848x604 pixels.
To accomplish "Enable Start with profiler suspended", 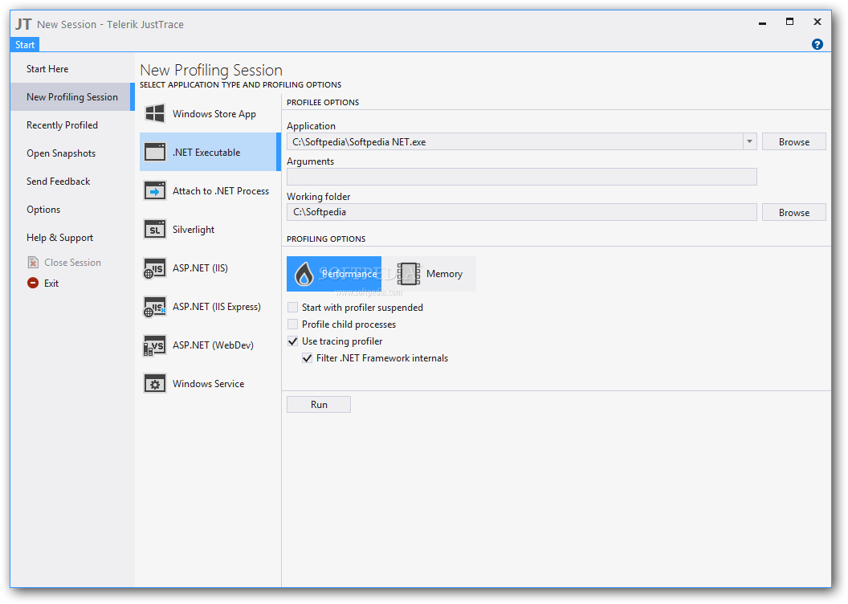I will [292, 307].
